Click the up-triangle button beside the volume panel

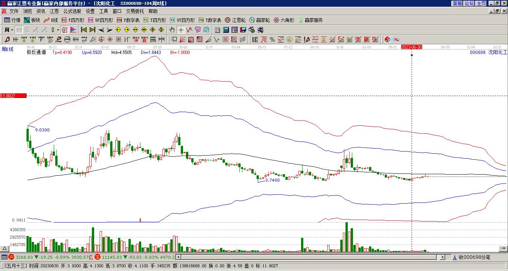point(5,249)
